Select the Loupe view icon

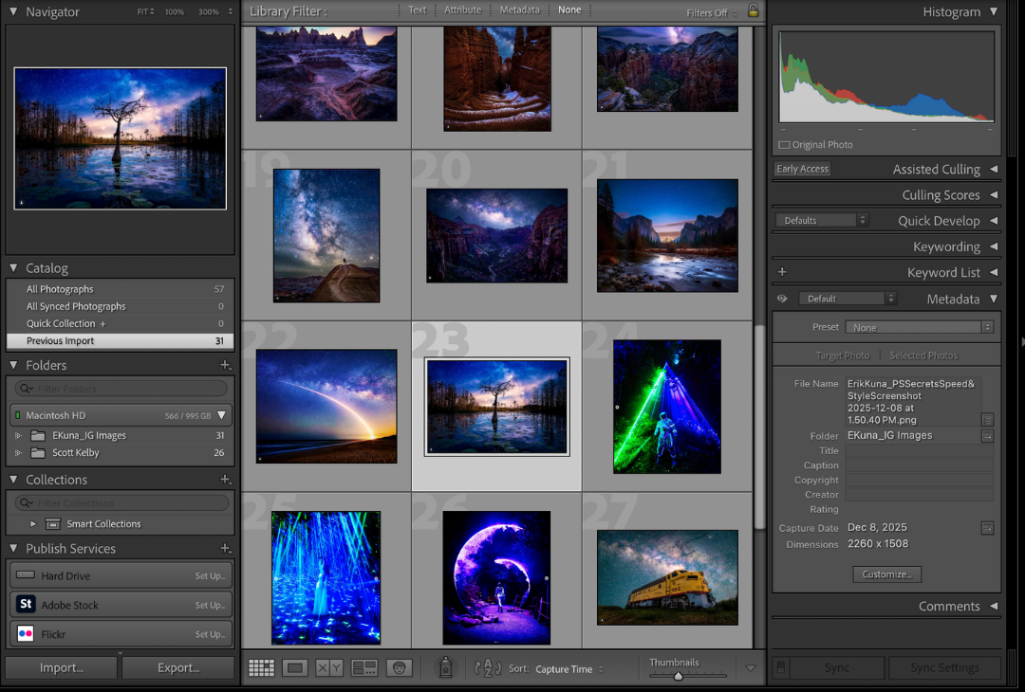[294, 667]
